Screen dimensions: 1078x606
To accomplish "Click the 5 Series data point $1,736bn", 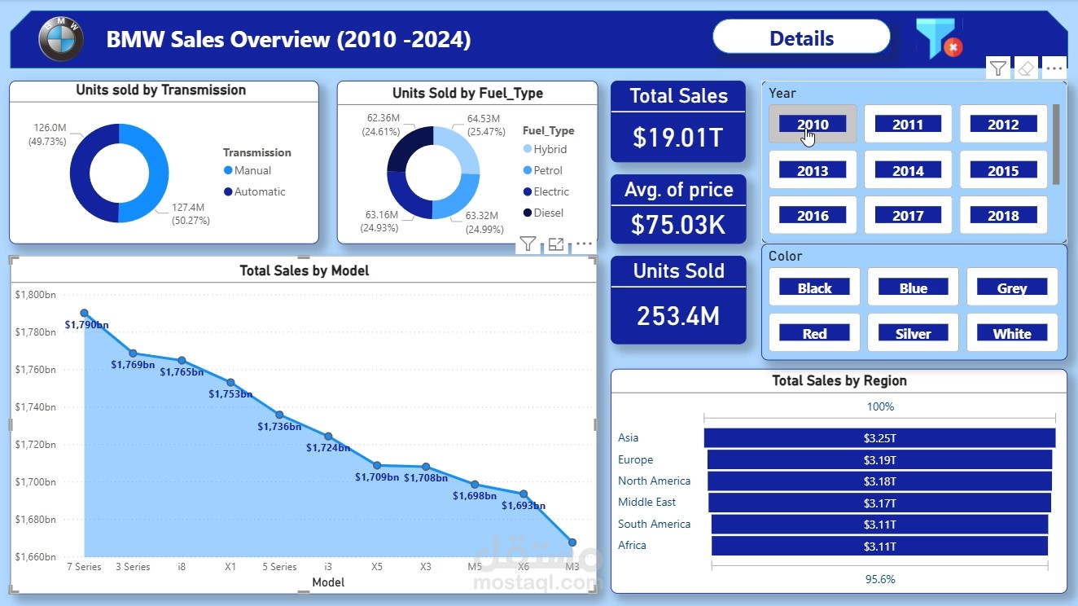I will tap(279, 415).
